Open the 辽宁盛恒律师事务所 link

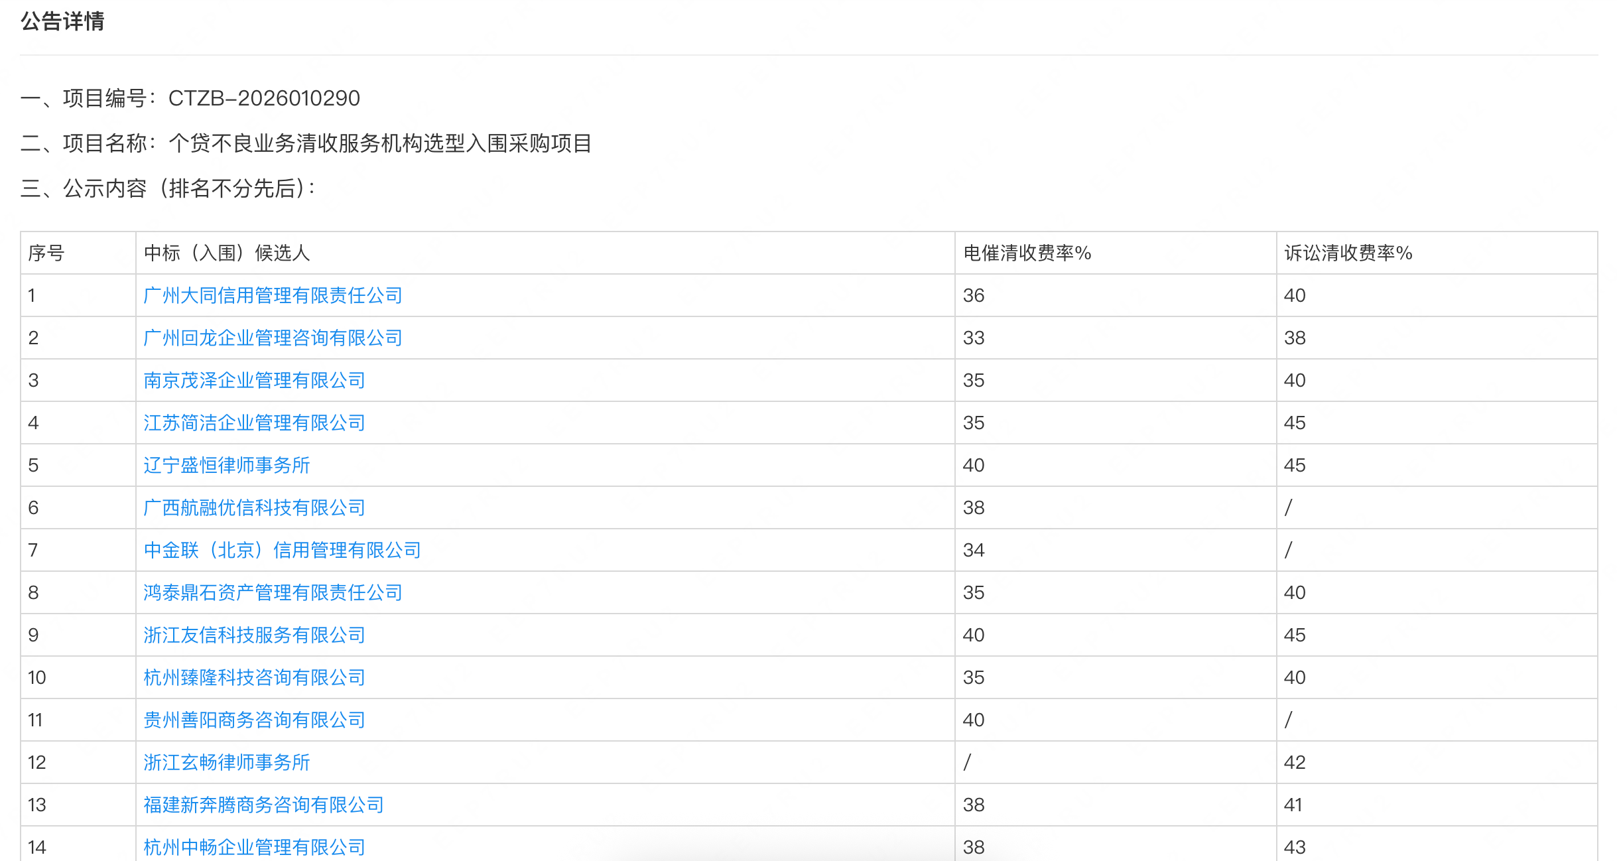(x=226, y=465)
